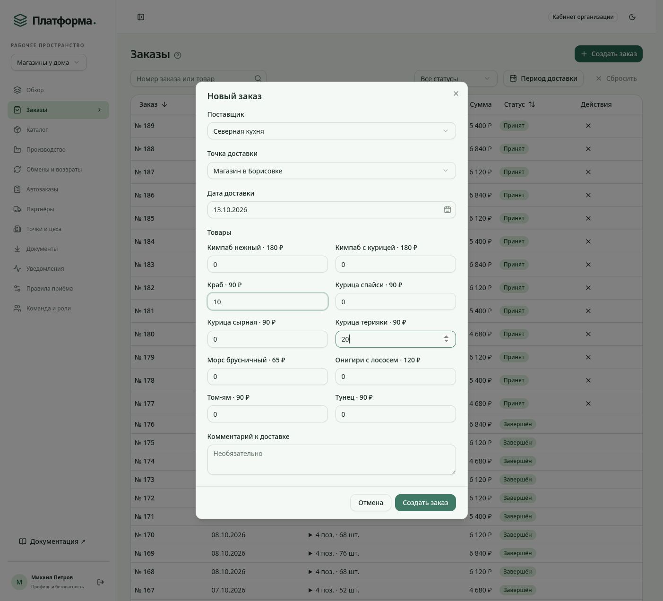Sort by the Статус column arrows

[532, 104]
